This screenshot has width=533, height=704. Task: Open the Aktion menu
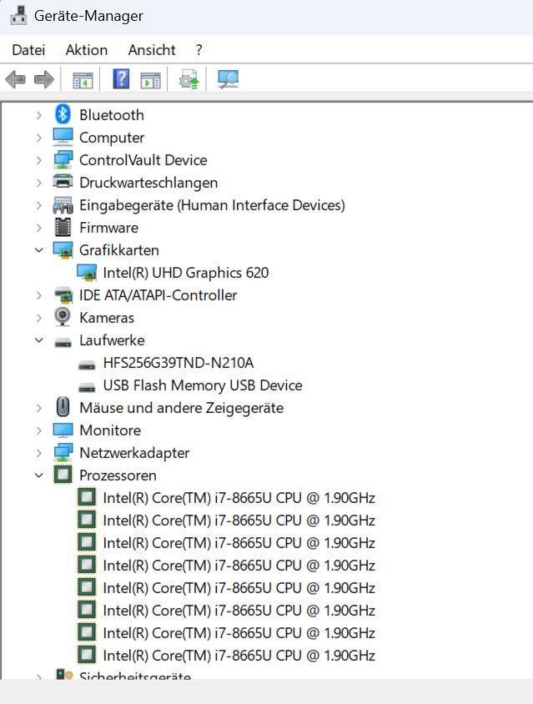87,50
